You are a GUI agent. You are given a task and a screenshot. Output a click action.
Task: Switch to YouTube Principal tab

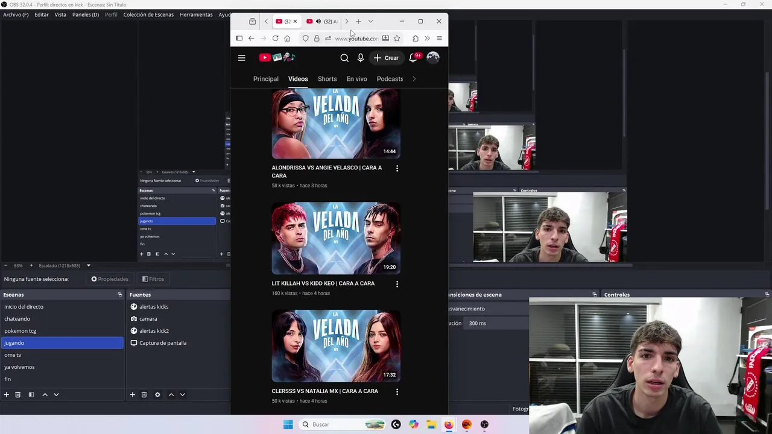[266, 79]
